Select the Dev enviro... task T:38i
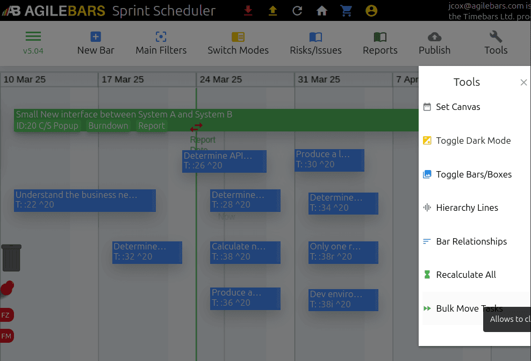This screenshot has width=531, height=361. click(343, 300)
